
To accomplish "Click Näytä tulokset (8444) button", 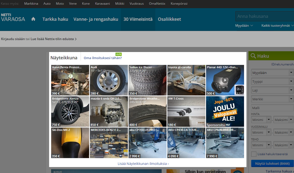I will pyautogui.click(x=272, y=163).
